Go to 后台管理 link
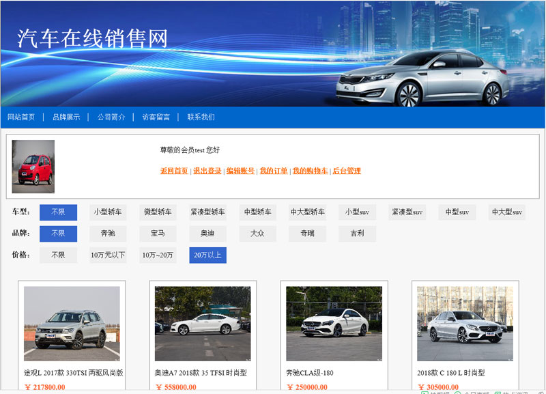Image resolution: width=546 pixels, height=394 pixels. click(x=347, y=171)
